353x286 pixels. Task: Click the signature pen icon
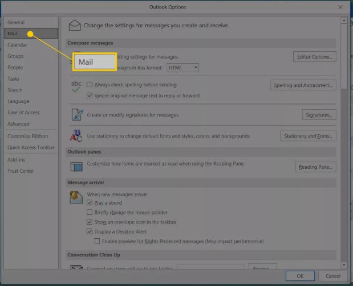coord(77,114)
